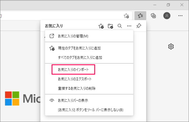Close the browser window
Screen dimensions: 189x122
[x=182, y=5]
